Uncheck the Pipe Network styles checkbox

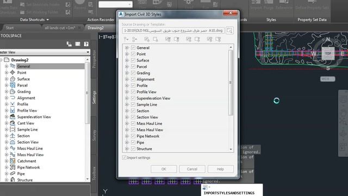(133, 136)
